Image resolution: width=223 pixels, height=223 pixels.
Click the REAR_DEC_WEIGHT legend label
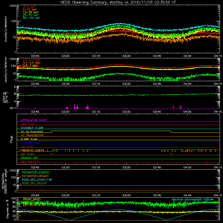pos(34,183)
